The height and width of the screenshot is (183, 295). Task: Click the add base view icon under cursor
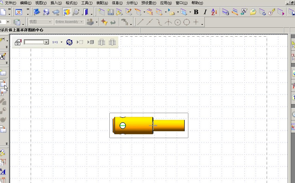[3, 83]
